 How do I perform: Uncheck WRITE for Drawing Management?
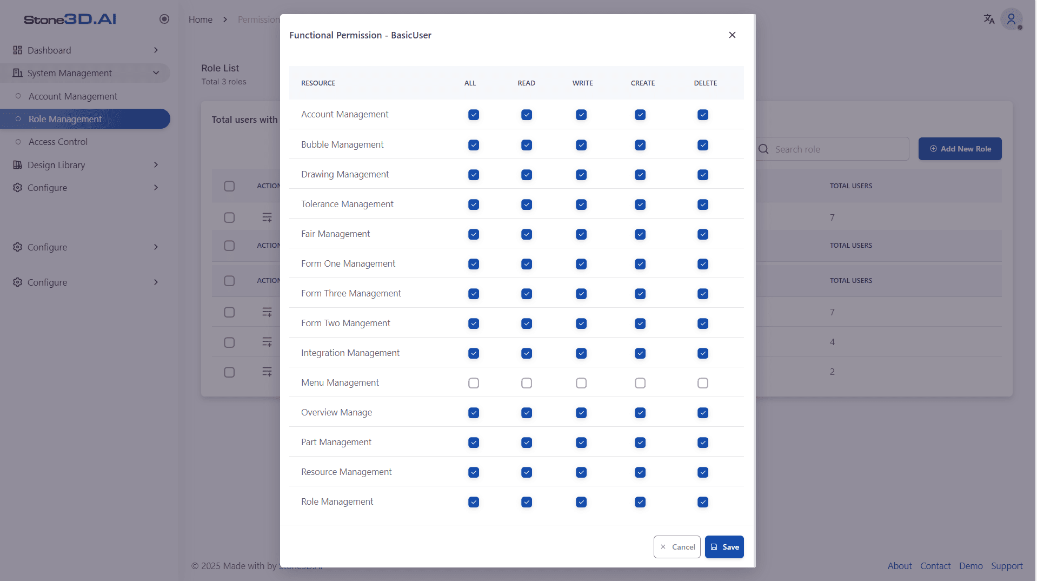(x=581, y=175)
